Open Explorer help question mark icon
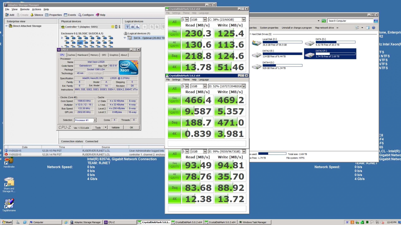The height and width of the screenshot is (225, 401). pyautogui.click(x=373, y=28)
